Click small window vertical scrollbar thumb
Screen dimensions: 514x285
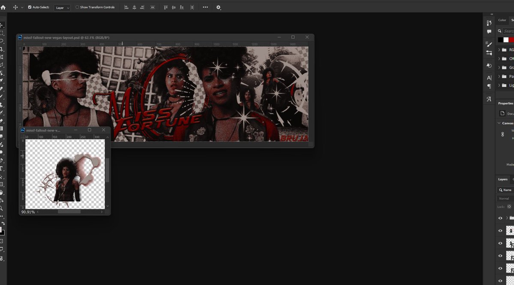pyautogui.click(x=108, y=170)
